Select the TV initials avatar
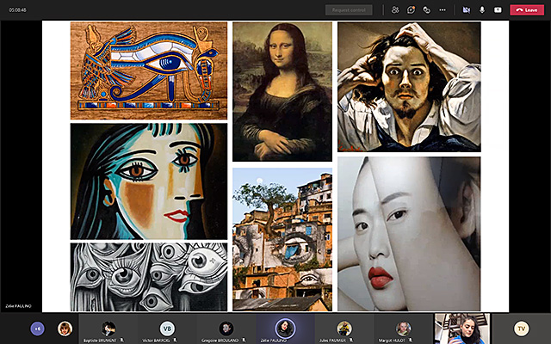This screenshot has height=344, width=551. [x=521, y=329]
